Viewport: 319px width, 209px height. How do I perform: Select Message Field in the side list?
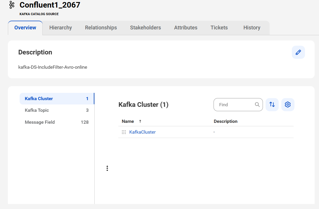57,122
